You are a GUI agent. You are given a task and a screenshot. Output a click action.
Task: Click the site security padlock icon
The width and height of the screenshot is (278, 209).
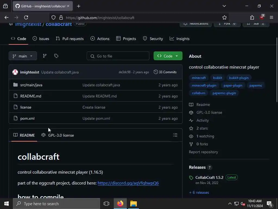click(x=61, y=17)
